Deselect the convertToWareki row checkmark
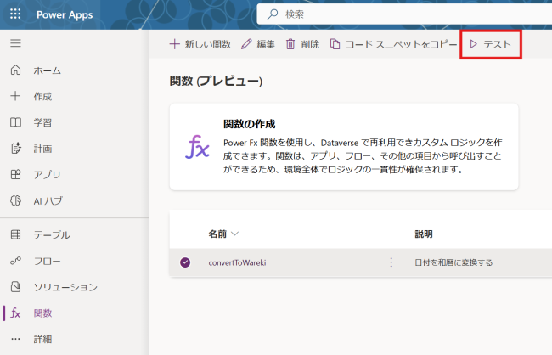 point(185,262)
